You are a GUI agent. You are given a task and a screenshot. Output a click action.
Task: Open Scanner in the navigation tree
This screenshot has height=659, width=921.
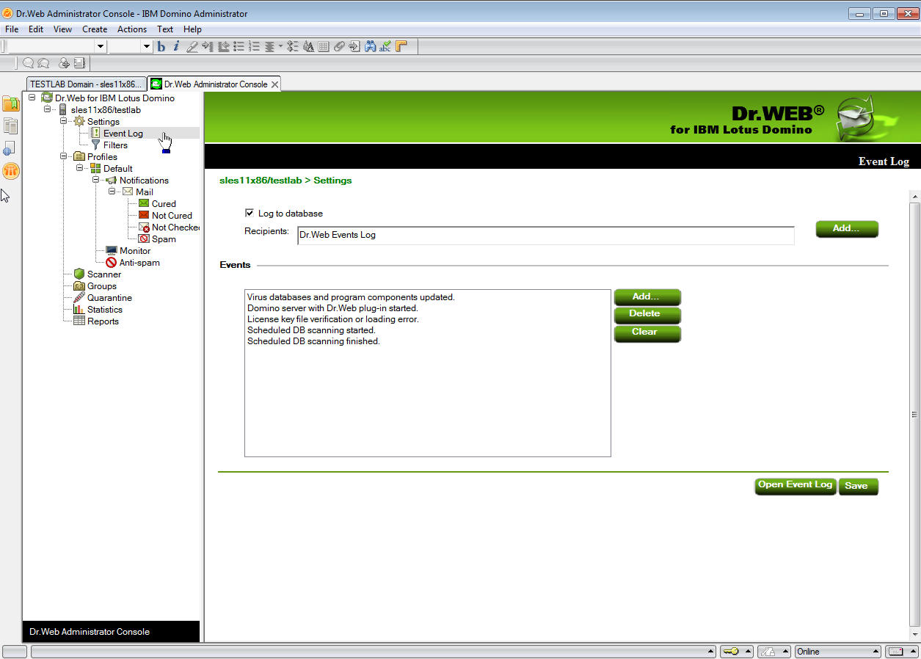point(104,274)
